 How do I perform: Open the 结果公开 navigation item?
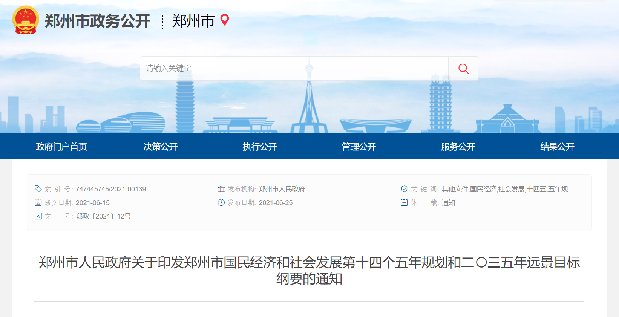point(557,147)
